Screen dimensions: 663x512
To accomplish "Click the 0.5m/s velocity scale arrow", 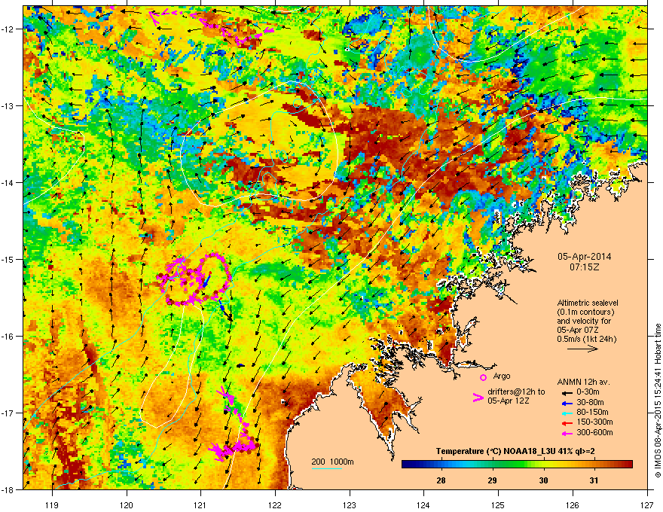I will [582, 349].
